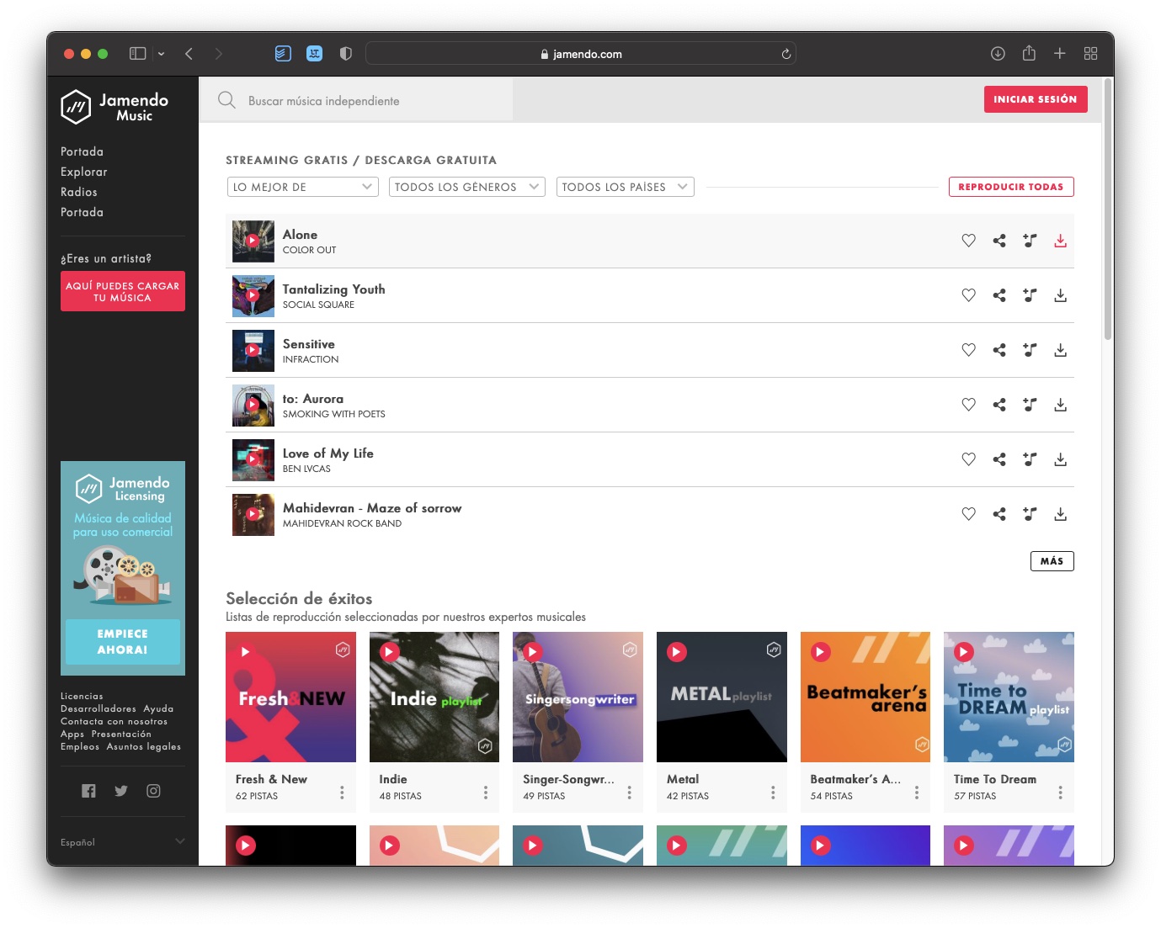The width and height of the screenshot is (1161, 928).
Task: Play the Fresh & New playlist
Action: point(245,652)
